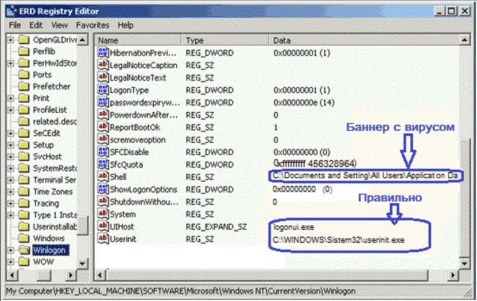Screen dimensions: 477x301
Task: Select the logonui.exe data value
Action: (293, 227)
